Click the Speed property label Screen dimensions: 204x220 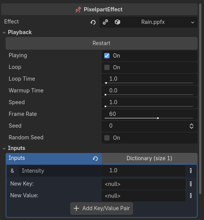click(17, 102)
